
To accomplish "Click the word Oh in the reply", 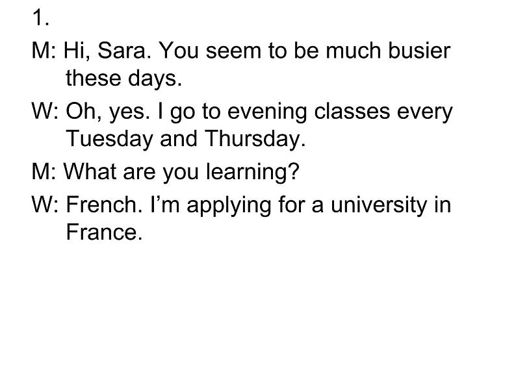I will coord(81,112).
